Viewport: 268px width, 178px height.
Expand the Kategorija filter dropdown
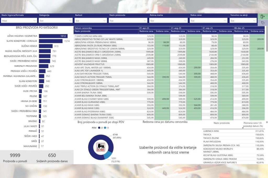(x=55, y=20)
